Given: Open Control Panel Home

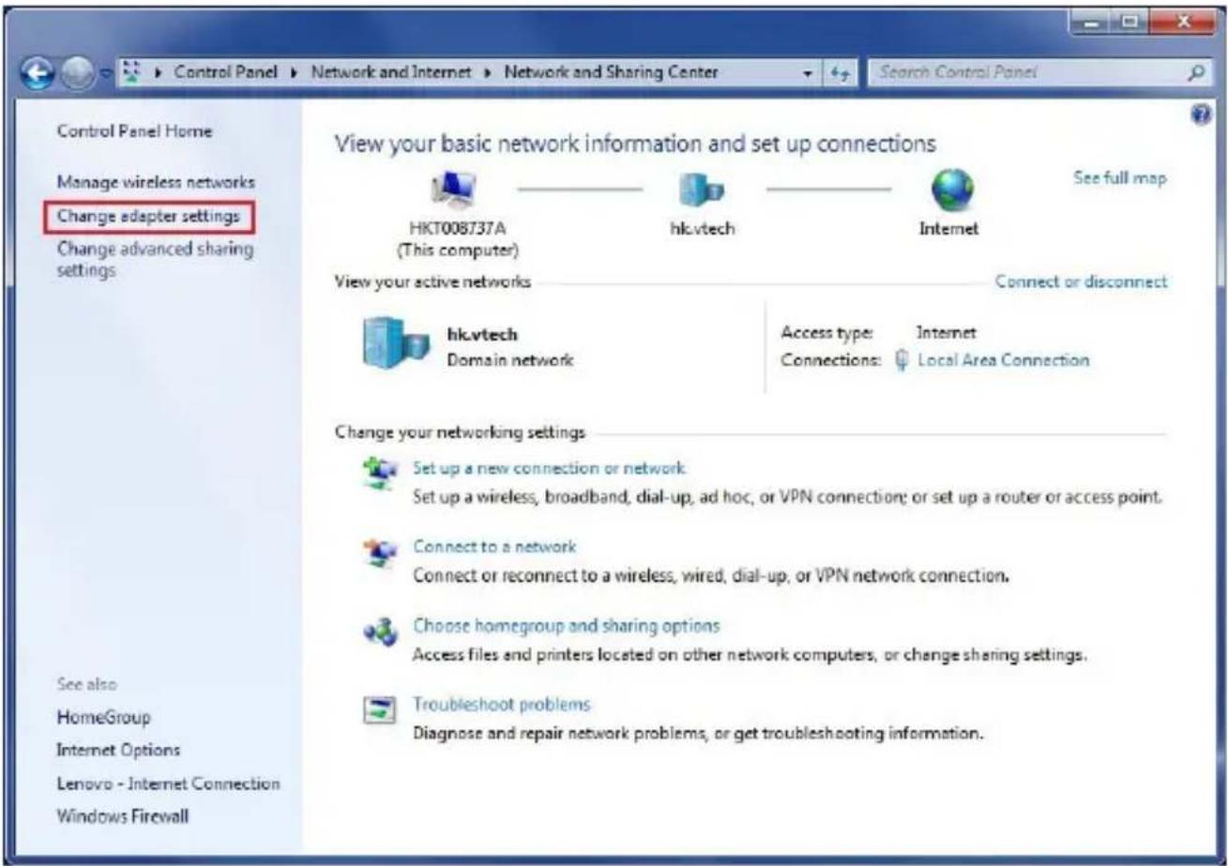Looking at the screenshot, I should pyautogui.click(x=135, y=130).
